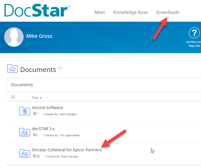Click Created By: Tim Lajeunesse text
The width and height of the screenshot is (201, 166).
click(62, 135)
